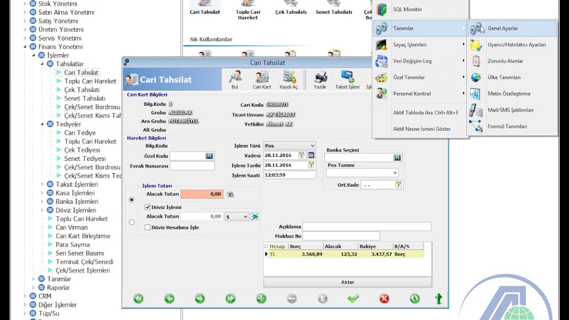Viewport: 569px width, 320px height.
Task: Expand Taksit İşlemleri tree node
Action: click(43, 184)
